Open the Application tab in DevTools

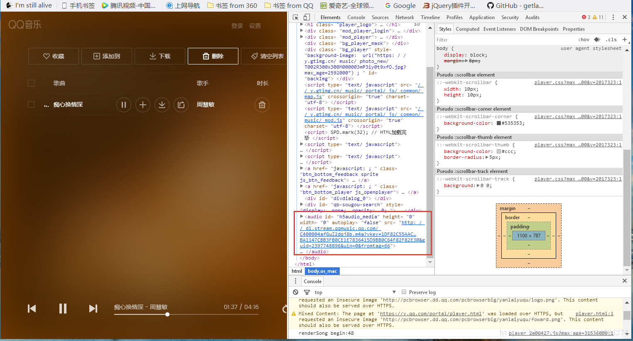pyautogui.click(x=482, y=17)
